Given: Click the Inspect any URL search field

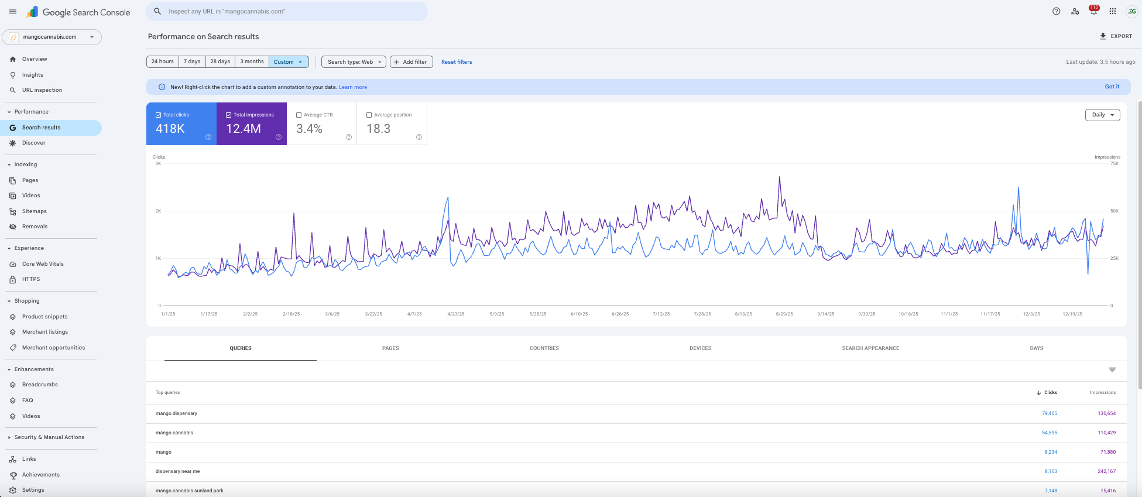Looking at the screenshot, I should (287, 11).
